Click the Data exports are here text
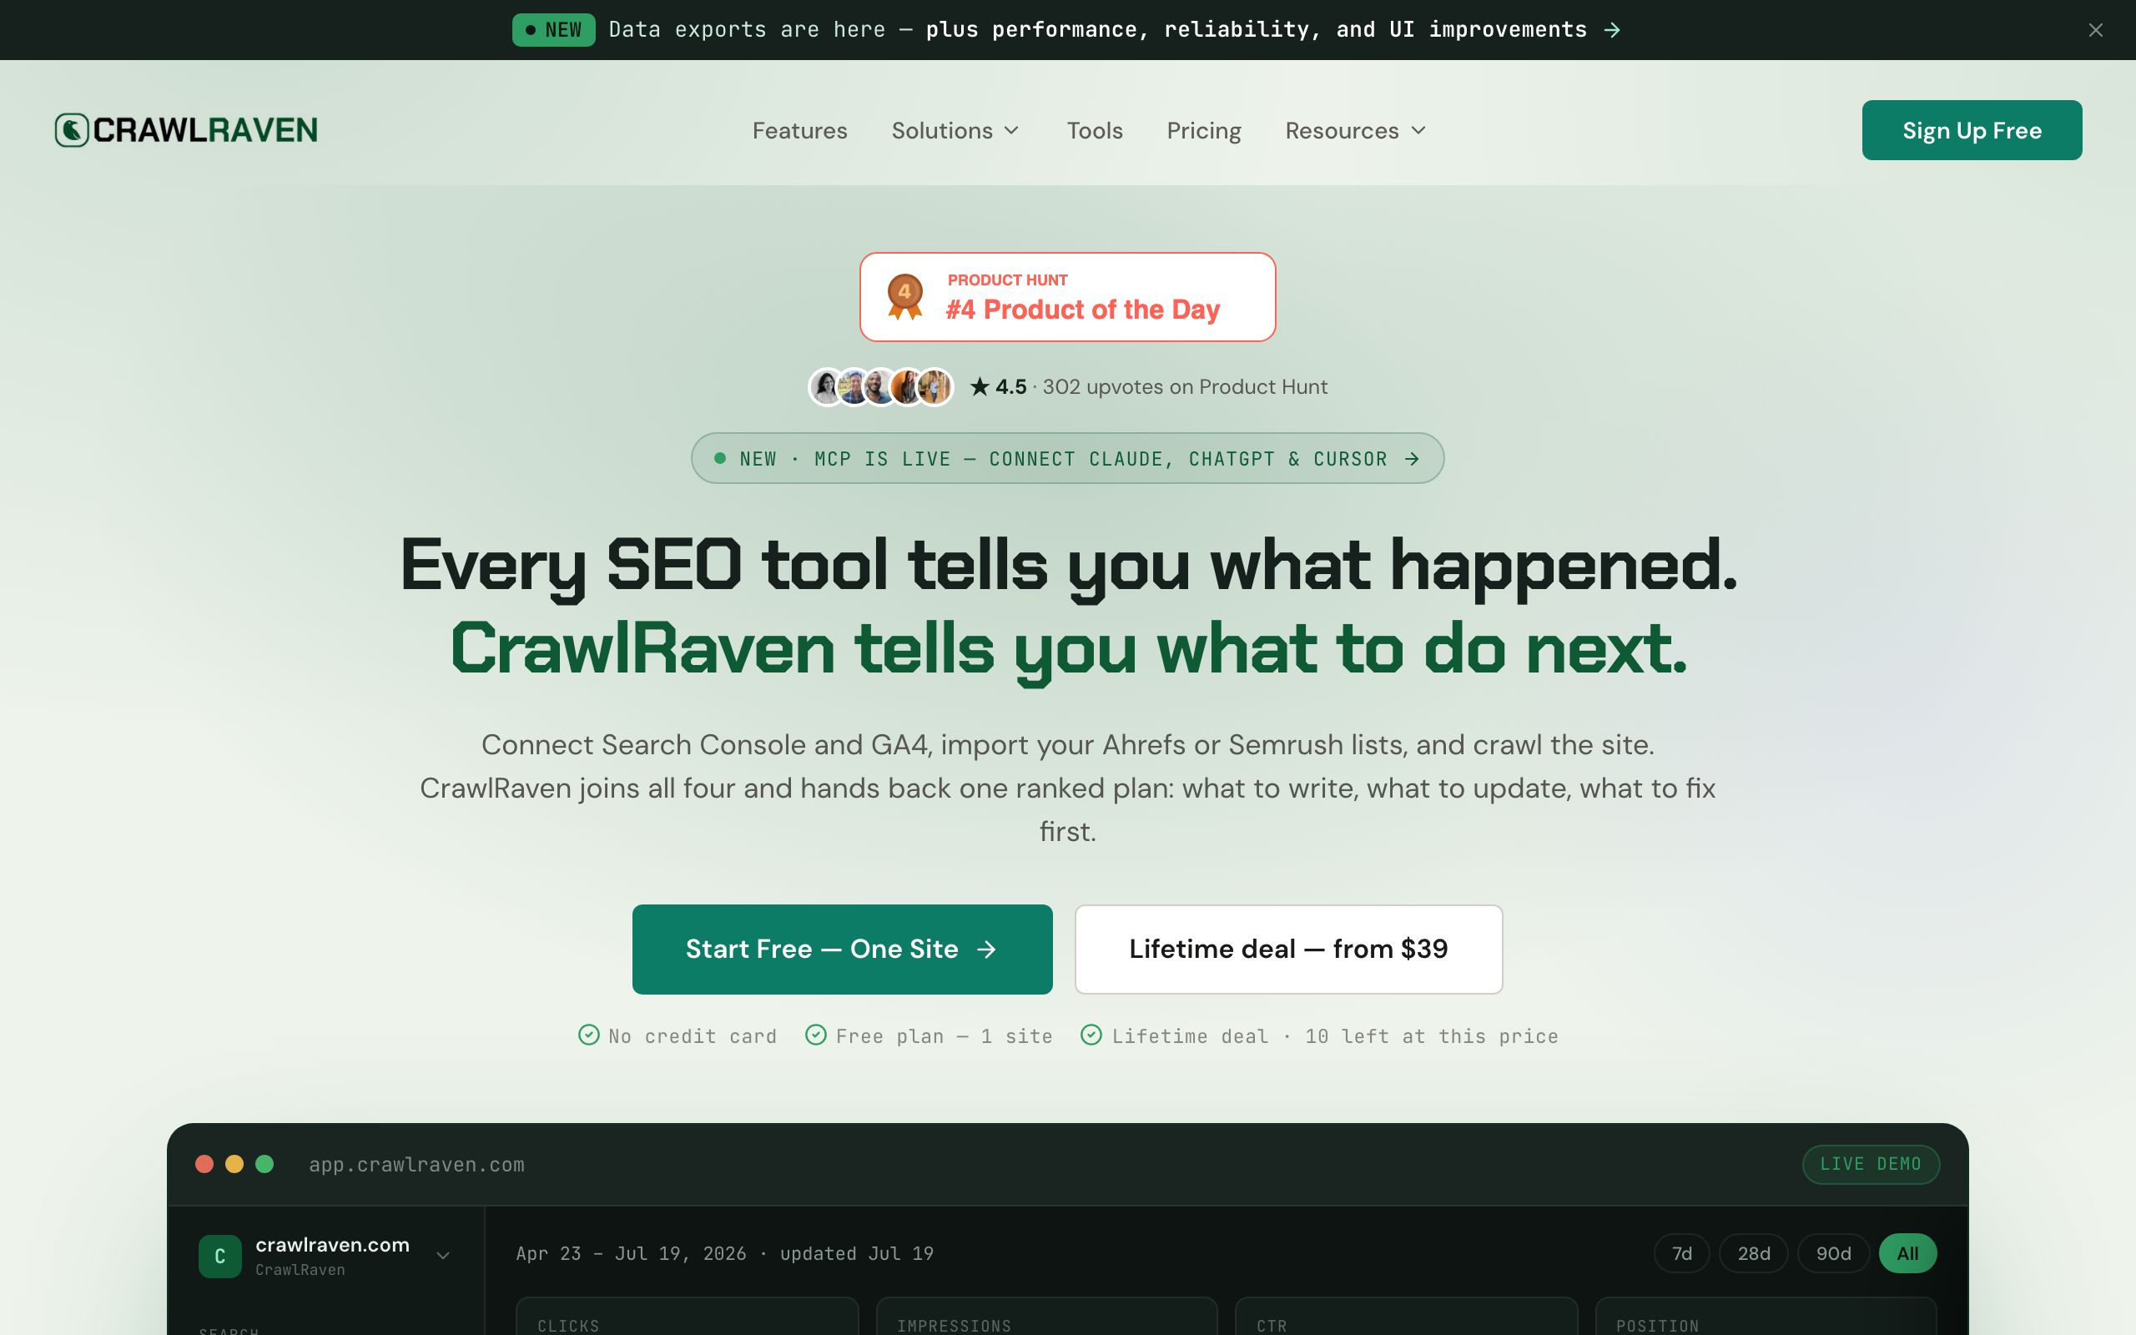The image size is (2136, 1335). [747, 30]
